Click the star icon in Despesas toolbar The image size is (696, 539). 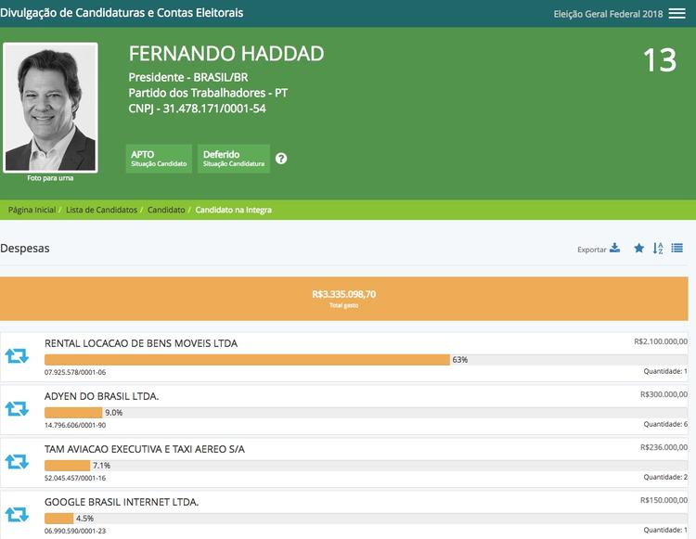tap(638, 249)
